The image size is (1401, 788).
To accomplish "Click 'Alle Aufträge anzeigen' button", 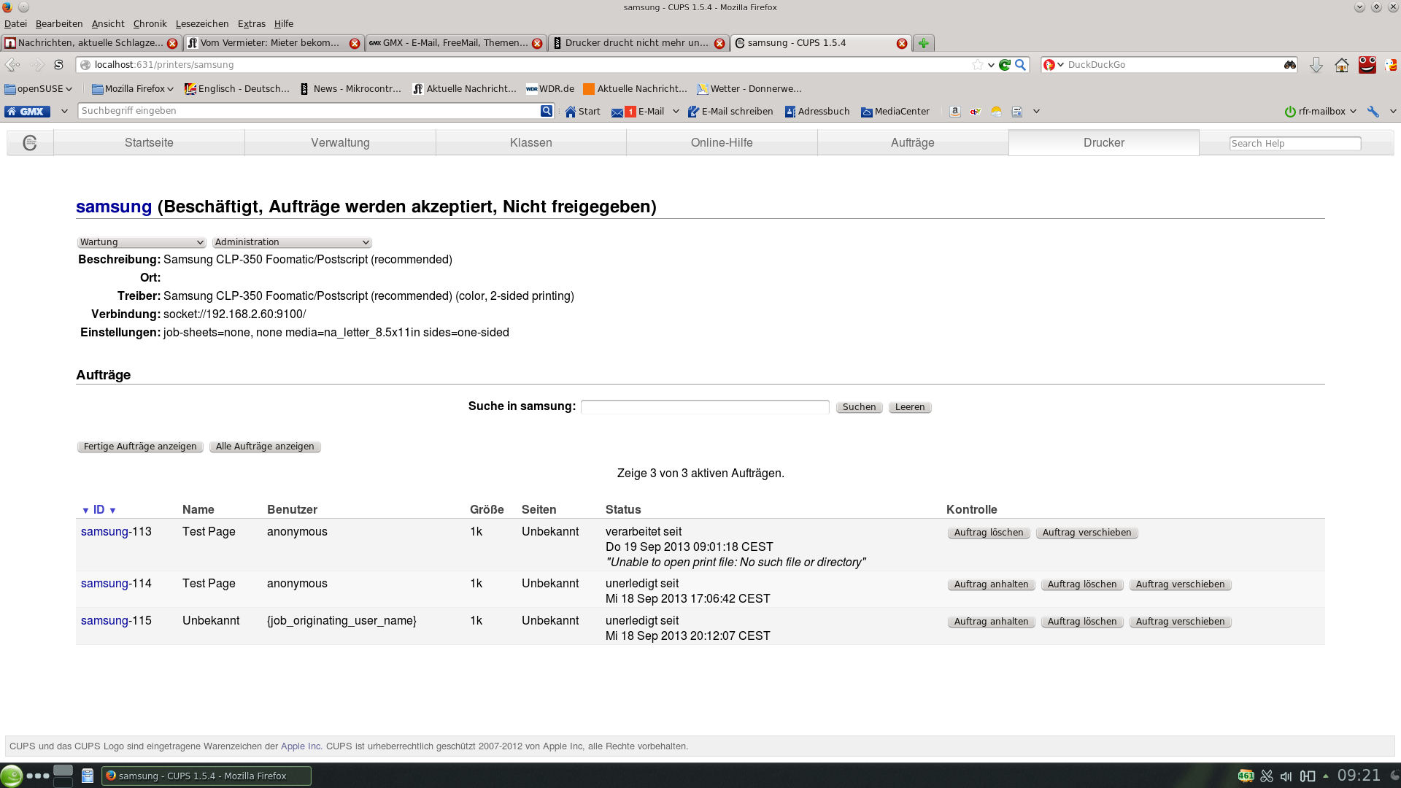I will pyautogui.click(x=265, y=447).
